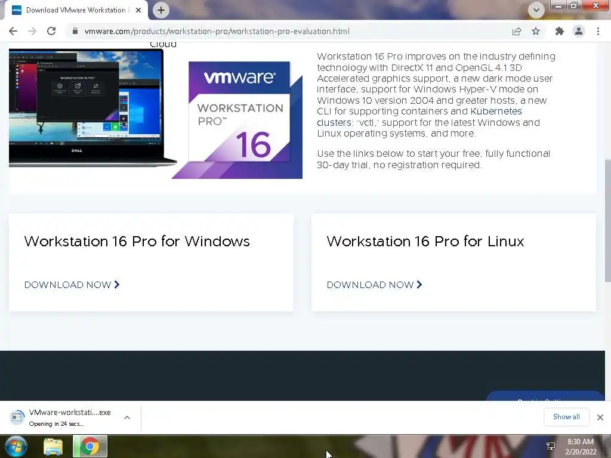Click the network tray icon
The height and width of the screenshot is (458, 611).
[x=551, y=446]
